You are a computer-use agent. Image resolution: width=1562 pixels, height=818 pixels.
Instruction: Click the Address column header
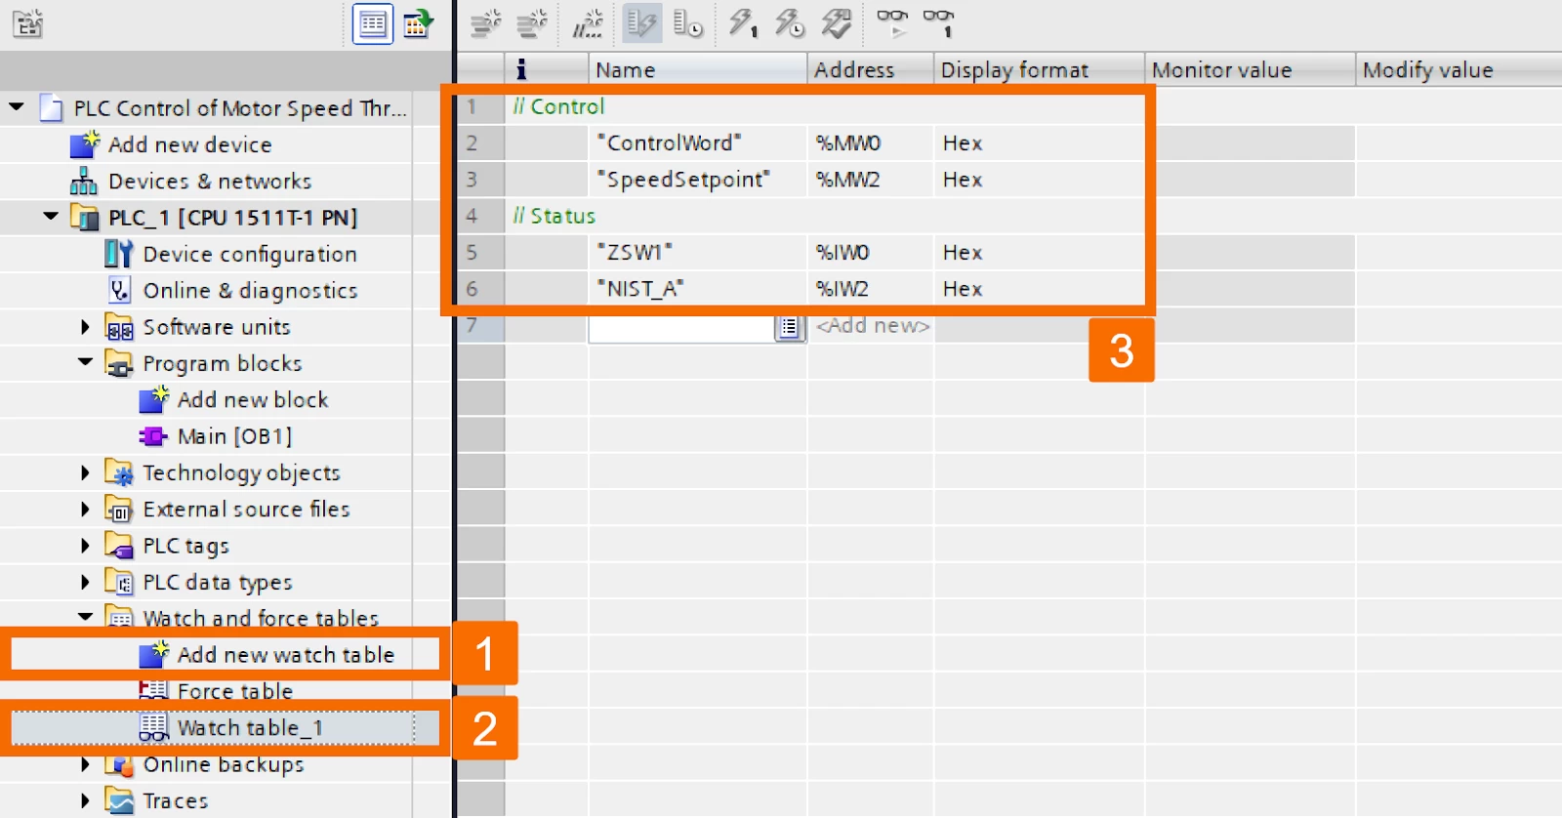pos(871,69)
